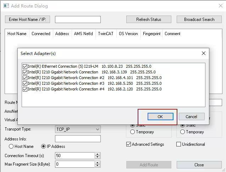Disable the Advanced Settings checkbox
This screenshot has width=226, height=172.
(129, 144)
